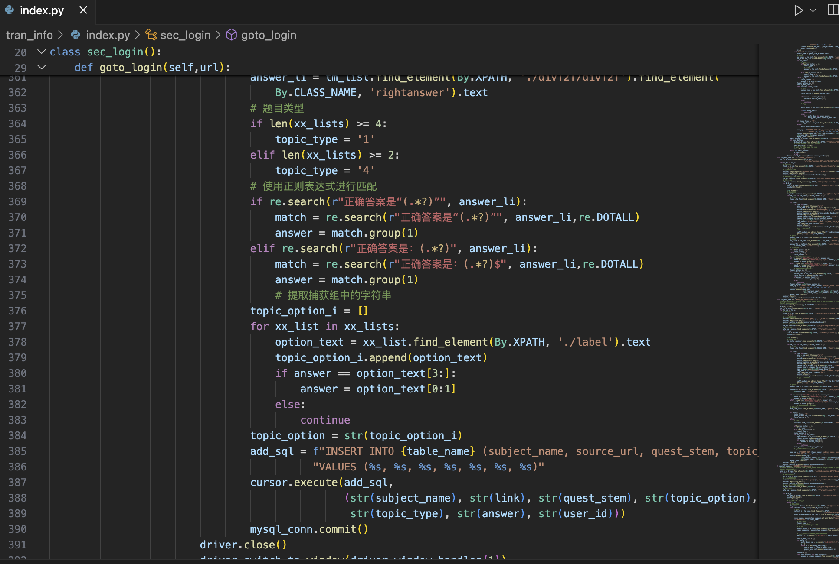Click 'str(quest_stem)' on line 388
Screen dimensions: 839x564
click(x=585, y=498)
